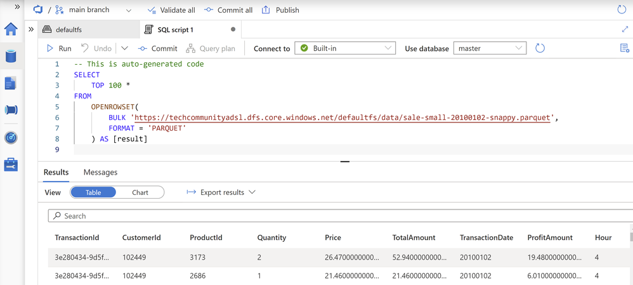This screenshot has height=285, width=633.
Task: Open the Develop hub document icon
Action: pyautogui.click(x=11, y=83)
